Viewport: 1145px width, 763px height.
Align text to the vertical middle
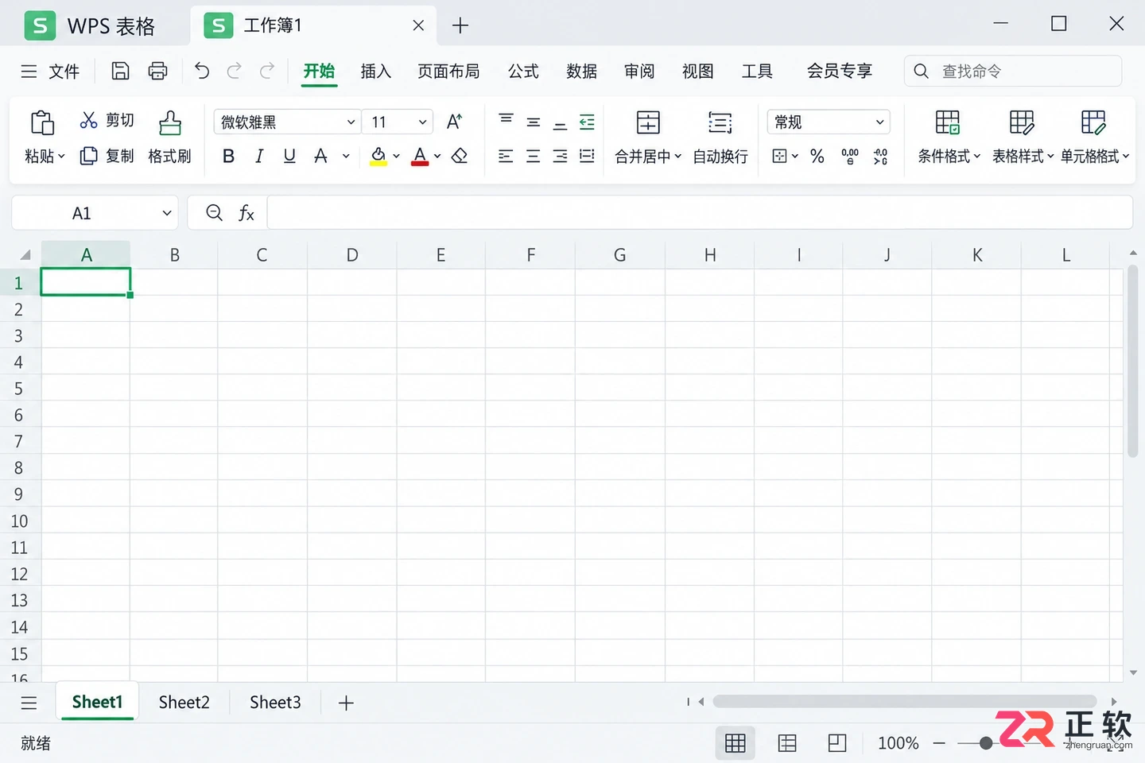click(x=534, y=122)
